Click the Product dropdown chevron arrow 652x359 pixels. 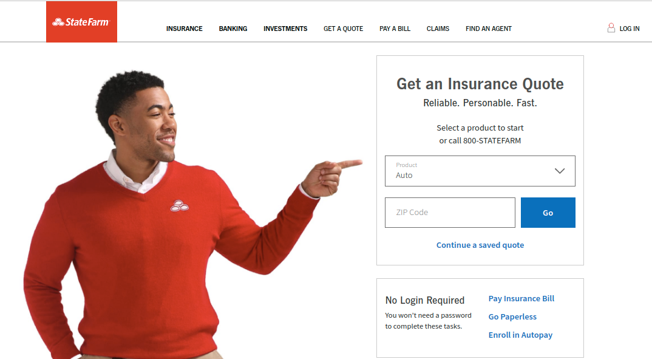click(x=560, y=171)
